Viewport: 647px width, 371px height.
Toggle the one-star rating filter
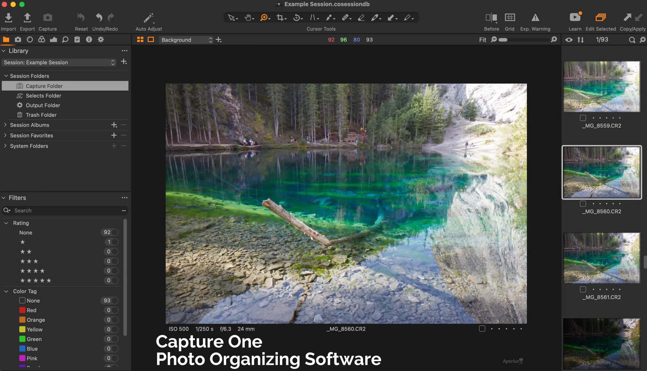click(x=115, y=242)
